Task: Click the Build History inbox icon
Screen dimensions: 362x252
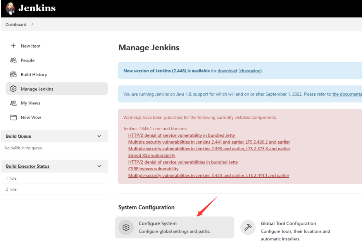Action: coord(13,74)
